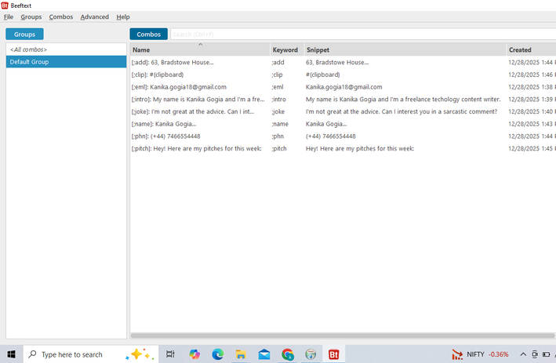
Task: Sort combos by the Name column header
Action: (200, 49)
